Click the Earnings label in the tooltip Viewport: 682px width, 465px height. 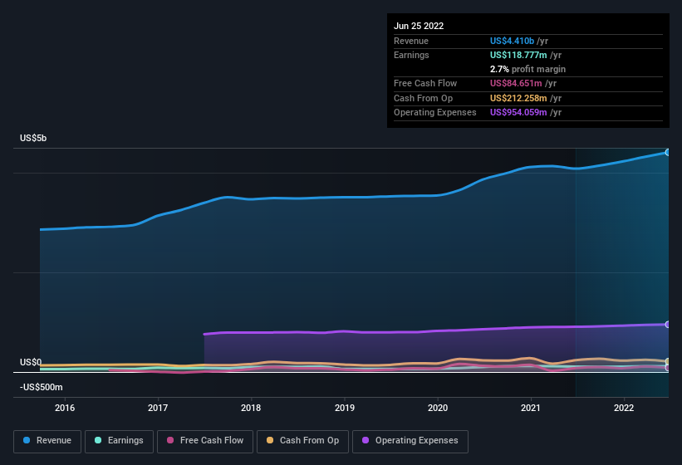411,55
